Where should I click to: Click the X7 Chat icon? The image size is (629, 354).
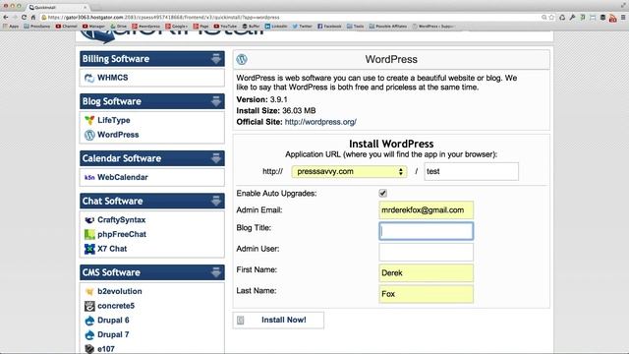tap(89, 249)
